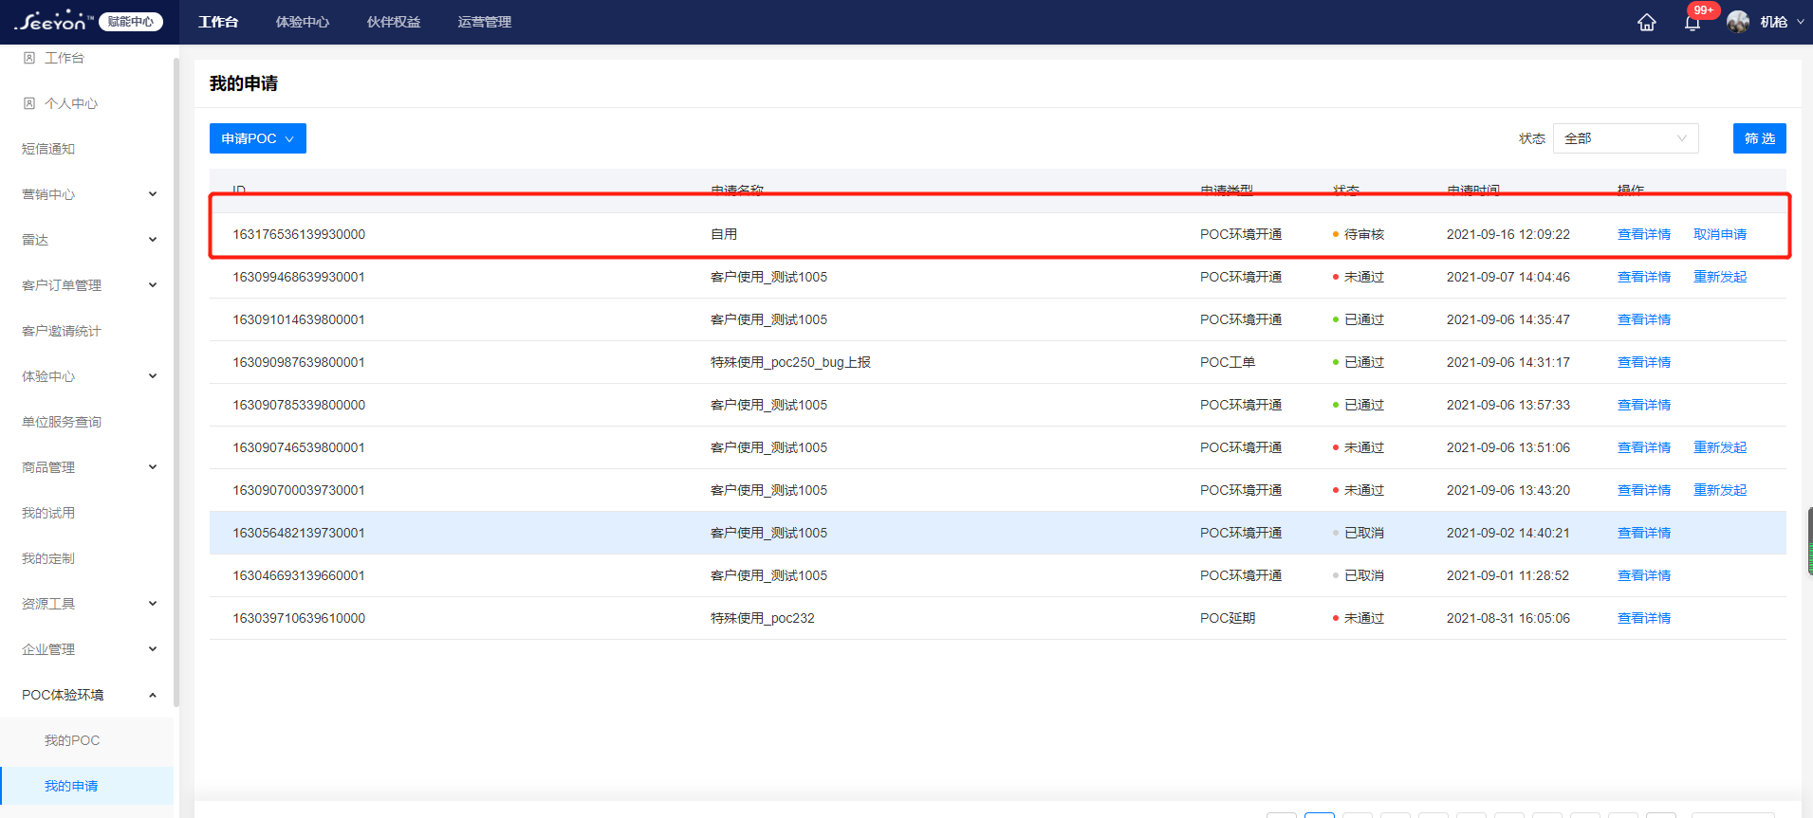Click the 已取消 status for 163046693139660001

[x=1359, y=575]
